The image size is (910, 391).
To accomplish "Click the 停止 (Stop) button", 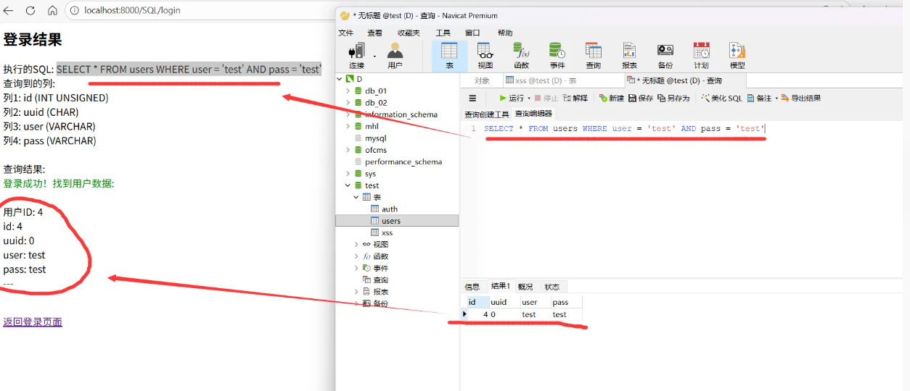I will pos(546,98).
